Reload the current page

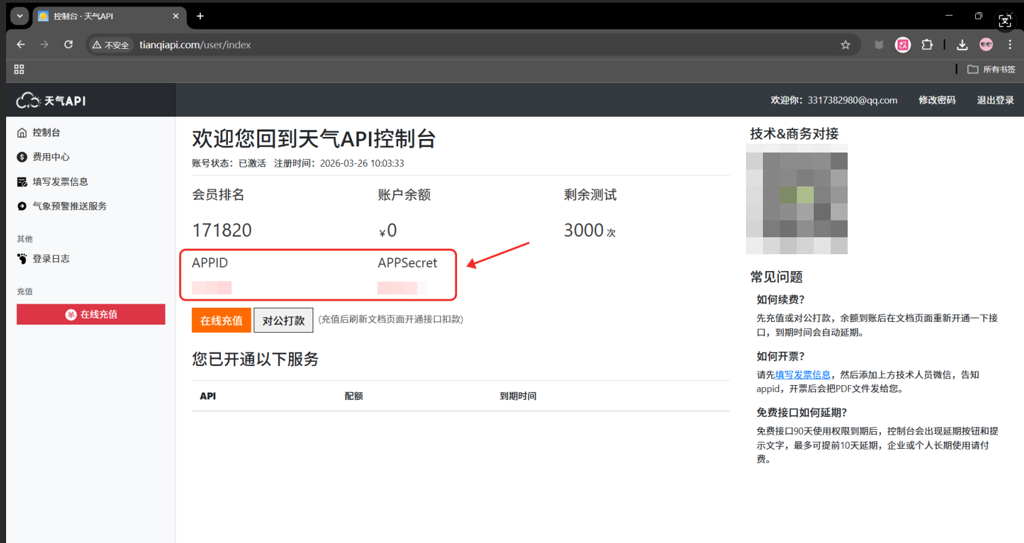[68, 45]
